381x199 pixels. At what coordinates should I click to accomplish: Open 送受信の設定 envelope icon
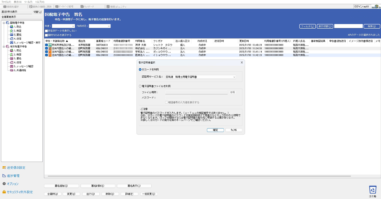4,168
